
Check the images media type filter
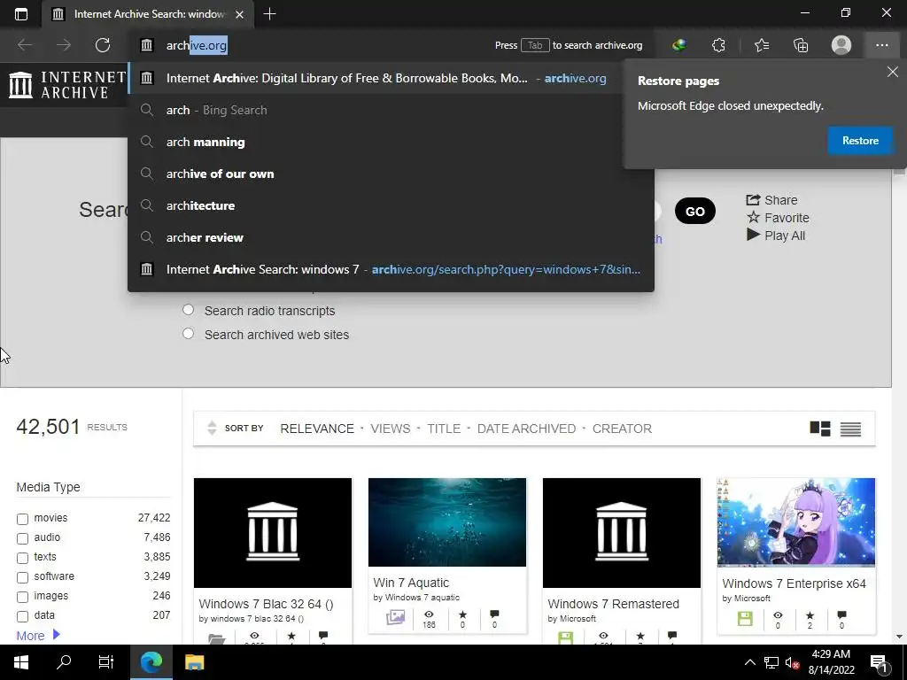click(22, 597)
